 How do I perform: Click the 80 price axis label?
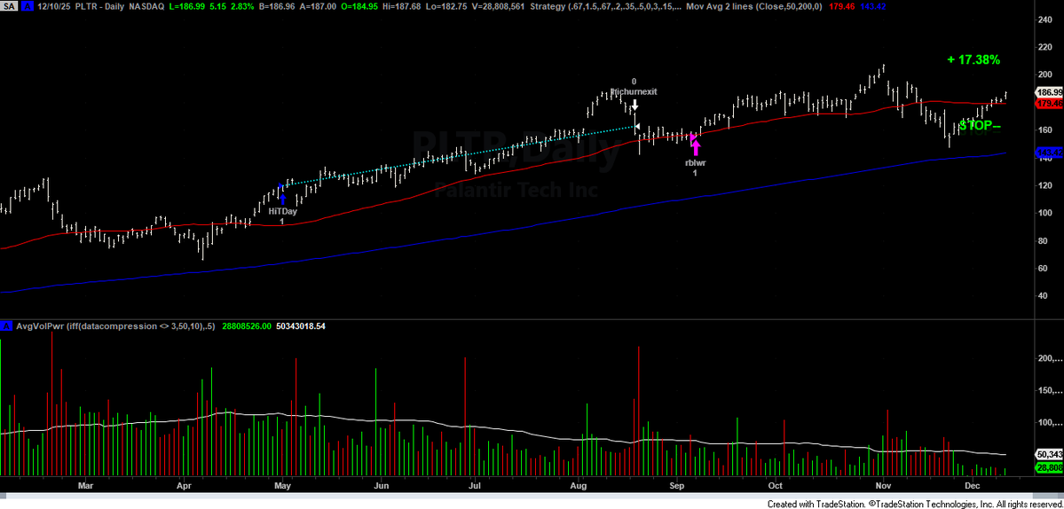1044,240
